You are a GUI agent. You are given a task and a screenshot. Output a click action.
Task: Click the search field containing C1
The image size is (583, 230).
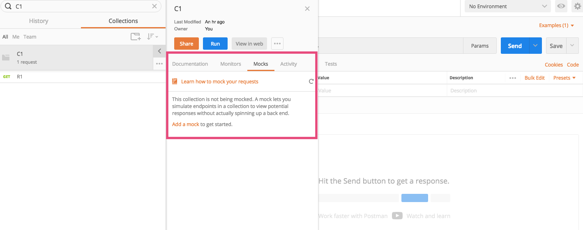[81, 6]
